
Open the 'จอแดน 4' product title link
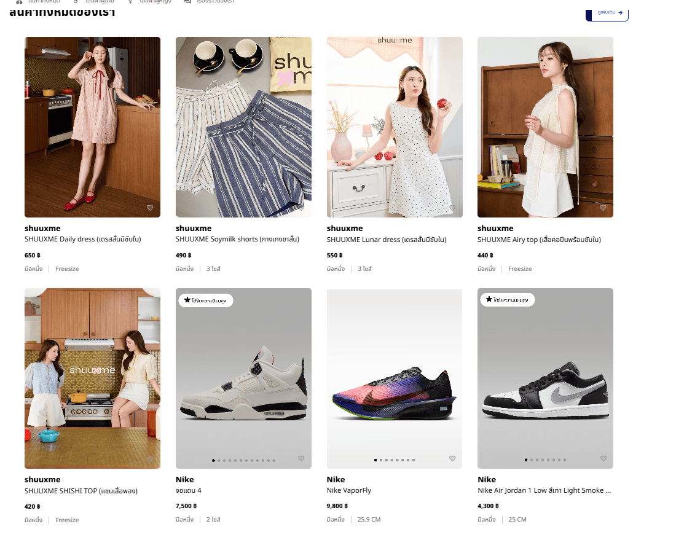[x=189, y=490]
